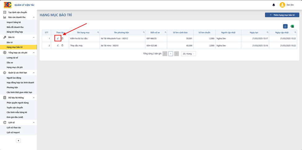Collapse the sidebar with the arrow button
The width and height of the screenshot is (302, 150).
click(x=18, y=141)
